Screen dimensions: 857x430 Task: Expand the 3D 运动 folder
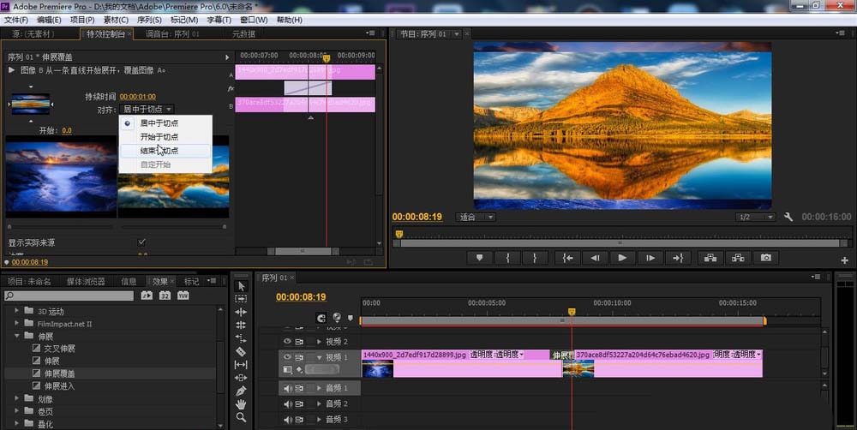[16, 311]
